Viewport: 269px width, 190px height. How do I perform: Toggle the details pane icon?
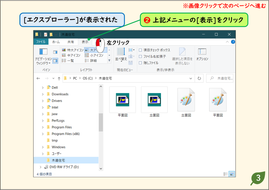[55, 61]
